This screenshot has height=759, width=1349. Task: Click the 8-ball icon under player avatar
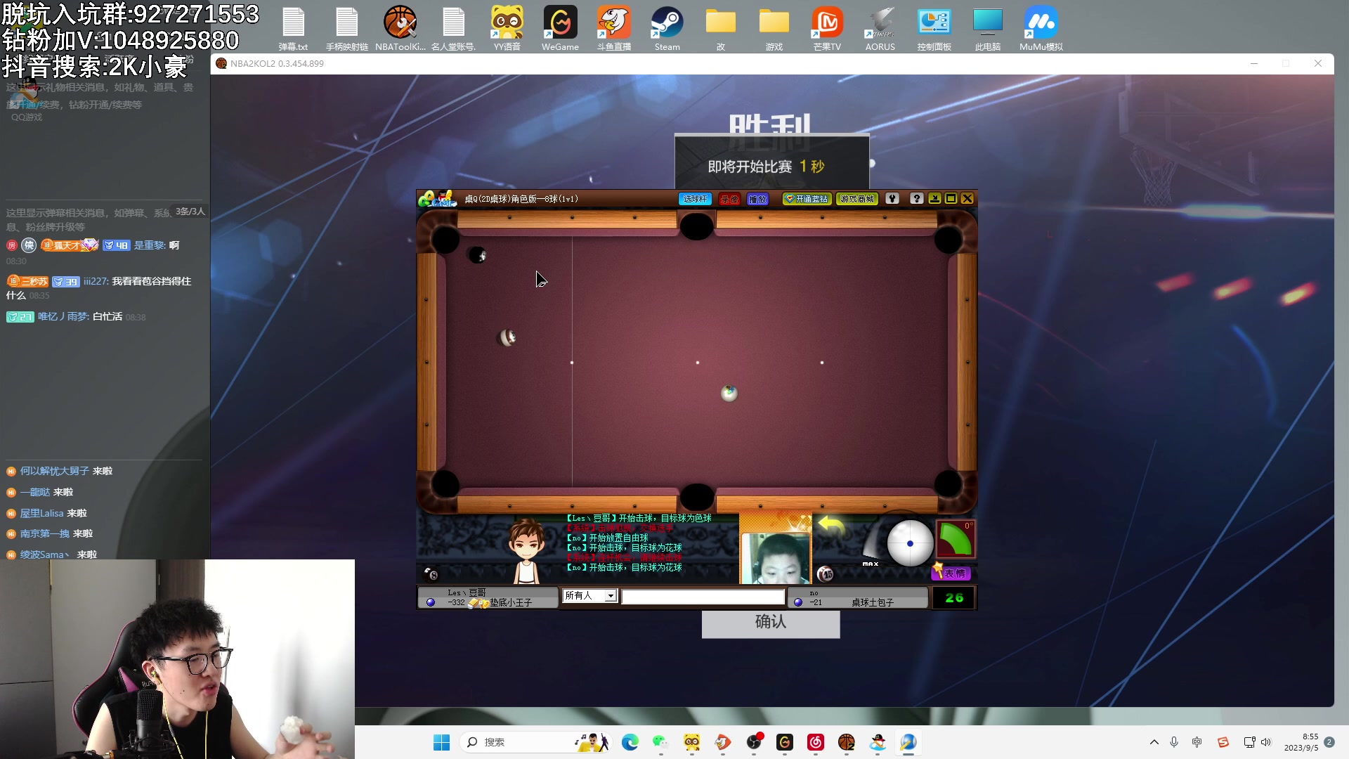pos(431,574)
